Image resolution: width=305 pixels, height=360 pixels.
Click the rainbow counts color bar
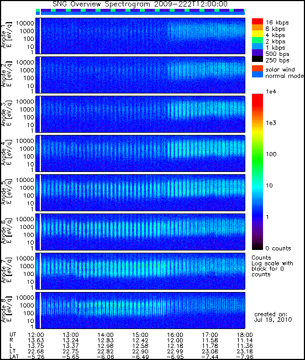257,172
